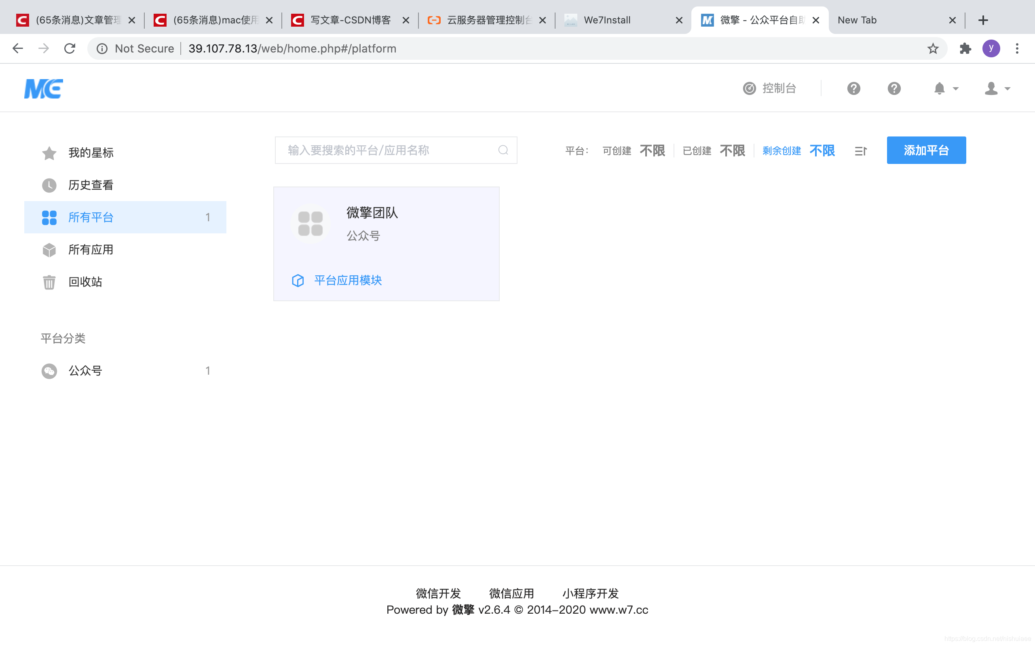This screenshot has height=646, width=1035.
Task: Switch to the (65条消息)文章管理 tab
Action: point(76,20)
